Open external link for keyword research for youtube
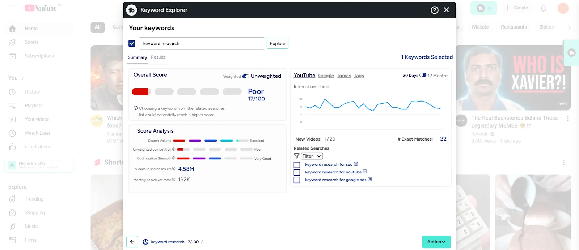 click(x=365, y=172)
